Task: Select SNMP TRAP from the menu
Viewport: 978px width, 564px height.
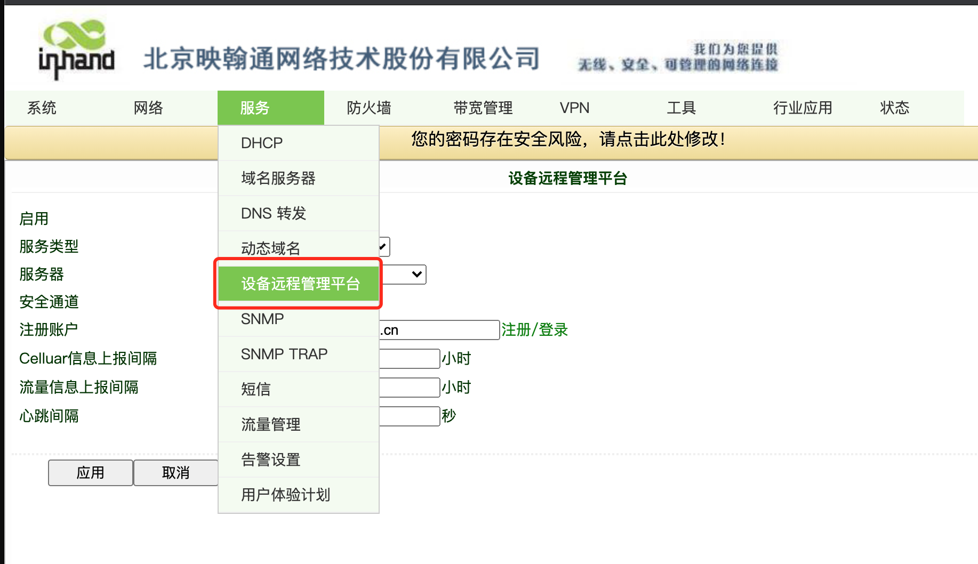Action: (x=284, y=354)
